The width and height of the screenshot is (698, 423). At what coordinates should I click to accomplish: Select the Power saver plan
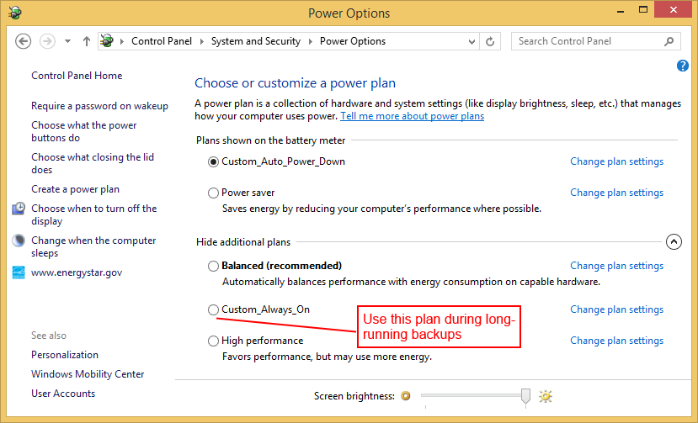213,193
